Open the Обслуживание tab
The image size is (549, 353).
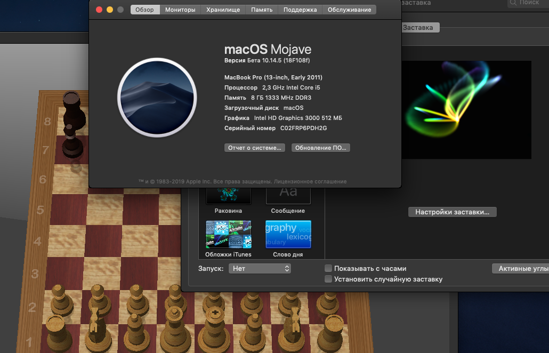349,10
